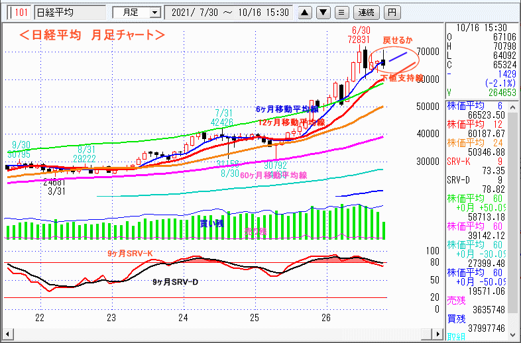Click the 8/31 29222 label
The height and width of the screenshot is (343, 521).
[85, 154]
